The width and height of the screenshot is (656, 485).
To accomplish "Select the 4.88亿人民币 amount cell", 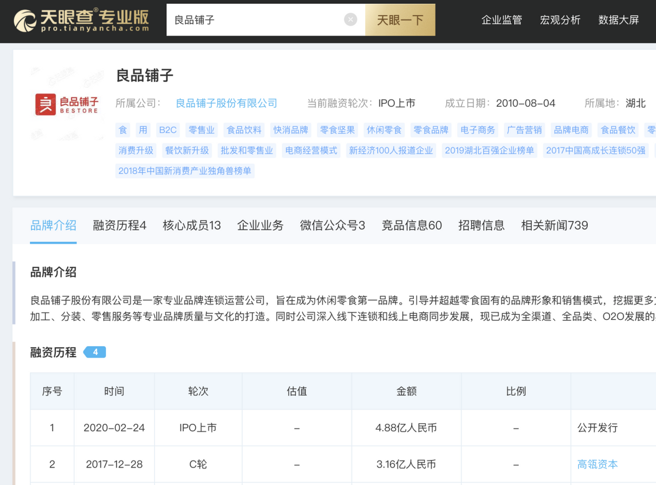I will click(406, 428).
